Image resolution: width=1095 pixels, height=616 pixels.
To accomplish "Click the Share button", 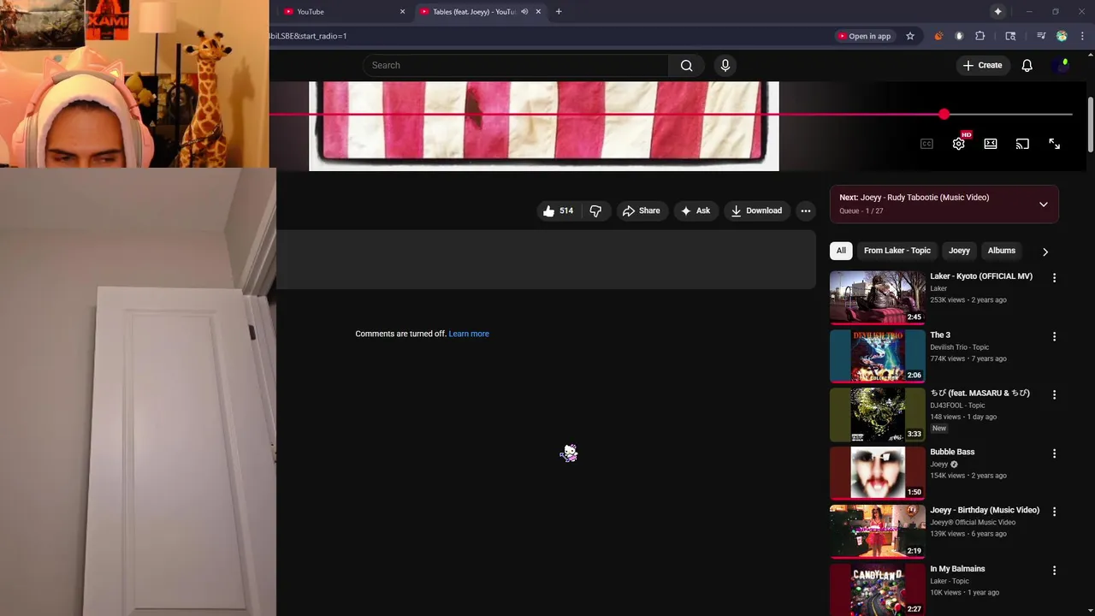I will coord(641,210).
